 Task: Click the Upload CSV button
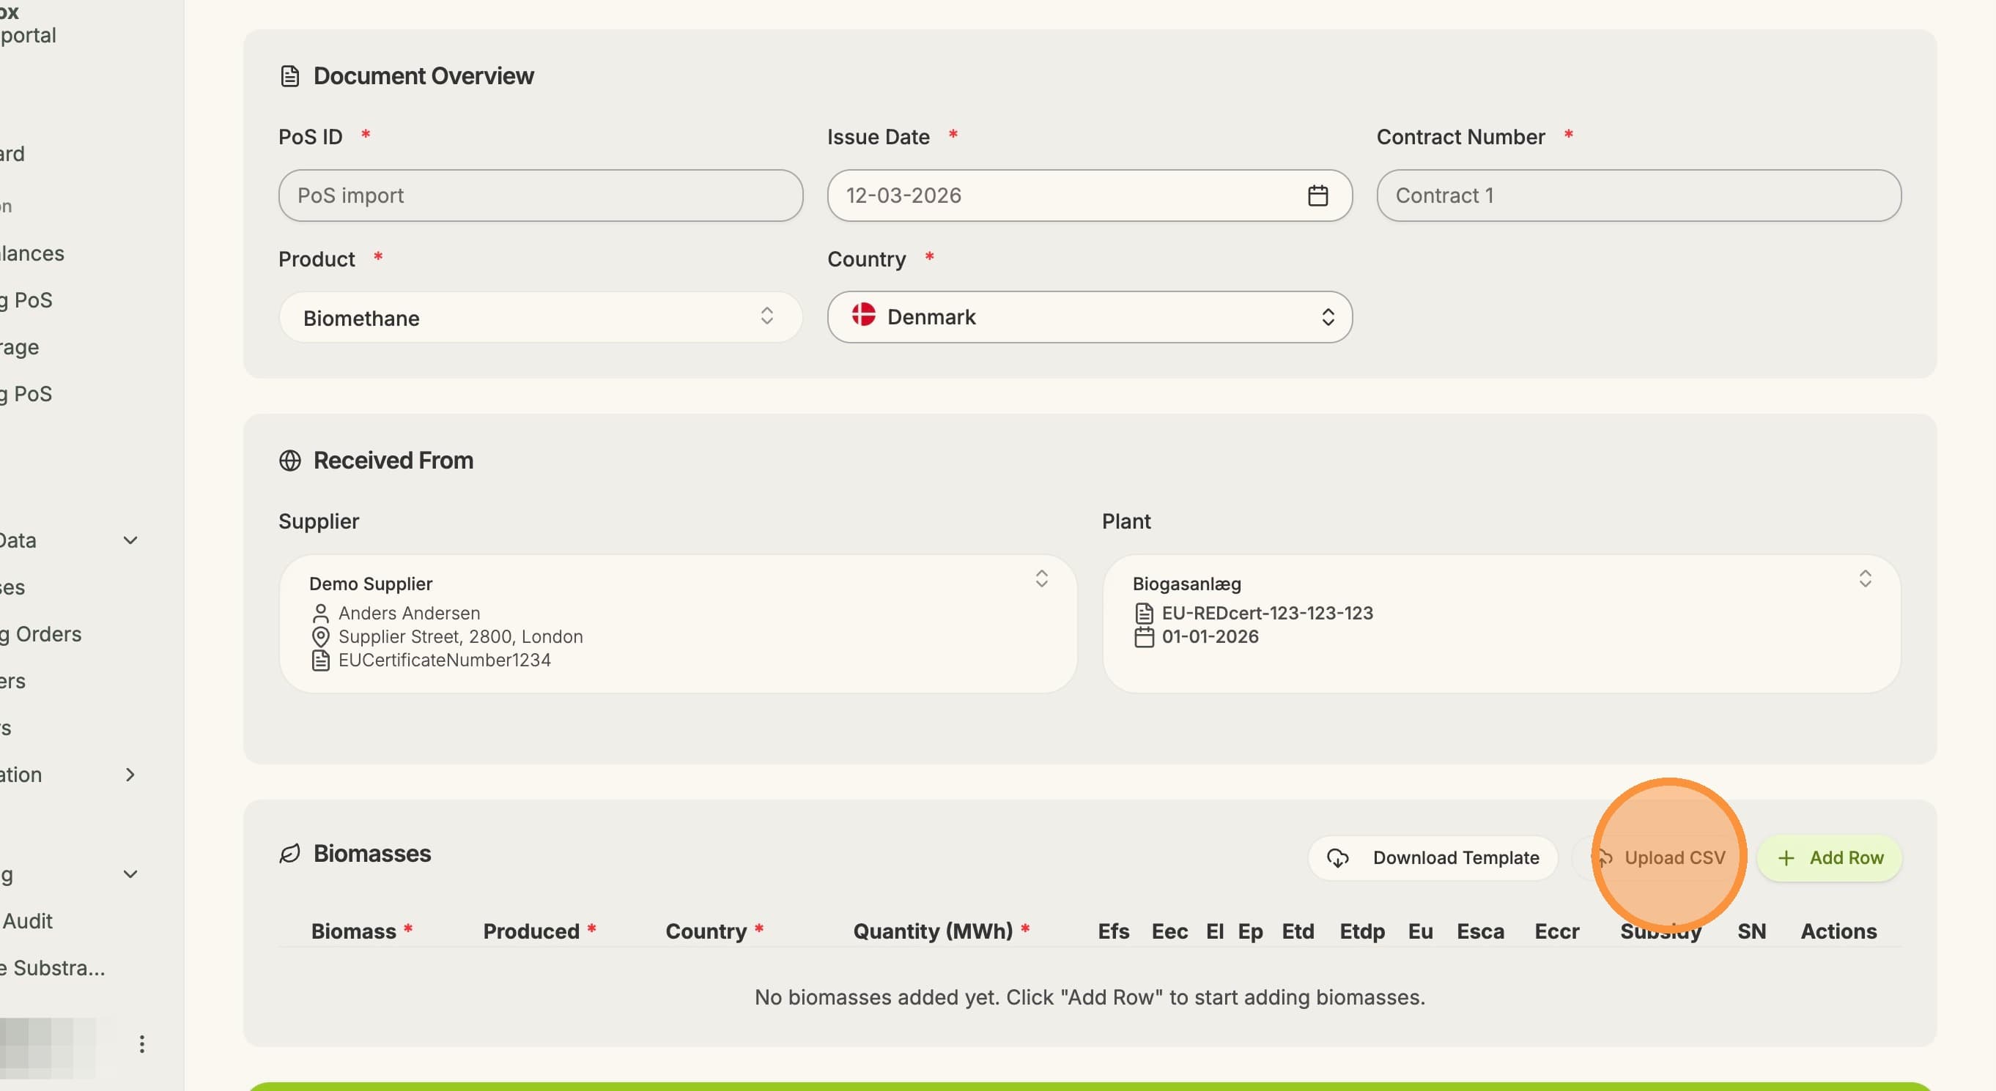(x=1660, y=857)
